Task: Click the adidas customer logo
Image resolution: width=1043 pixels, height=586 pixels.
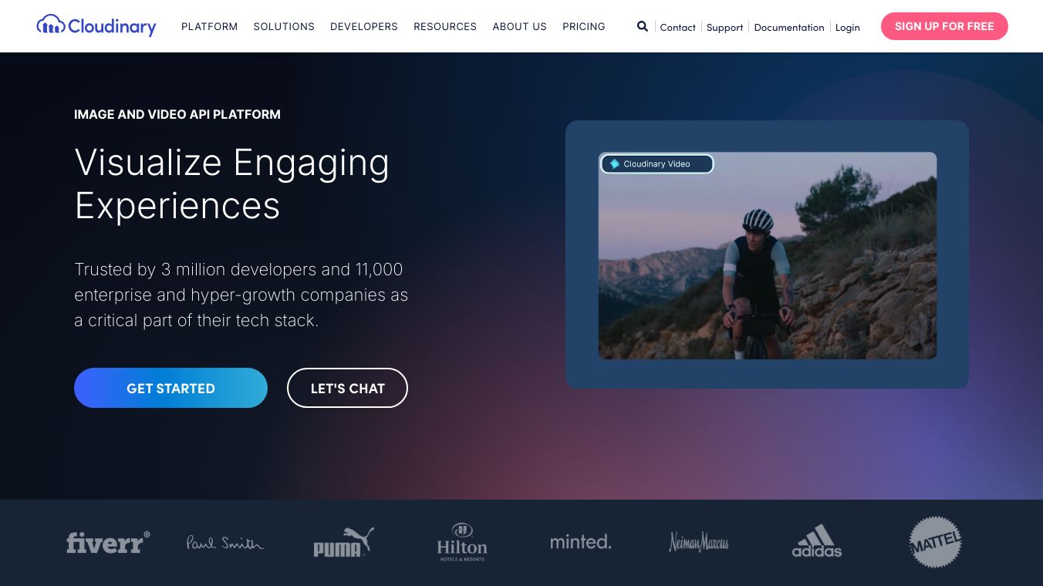Action: coord(817,541)
